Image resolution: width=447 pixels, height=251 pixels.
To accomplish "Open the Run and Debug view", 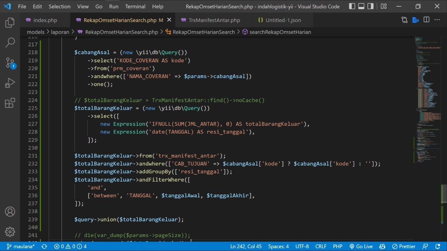I will tap(10, 83).
